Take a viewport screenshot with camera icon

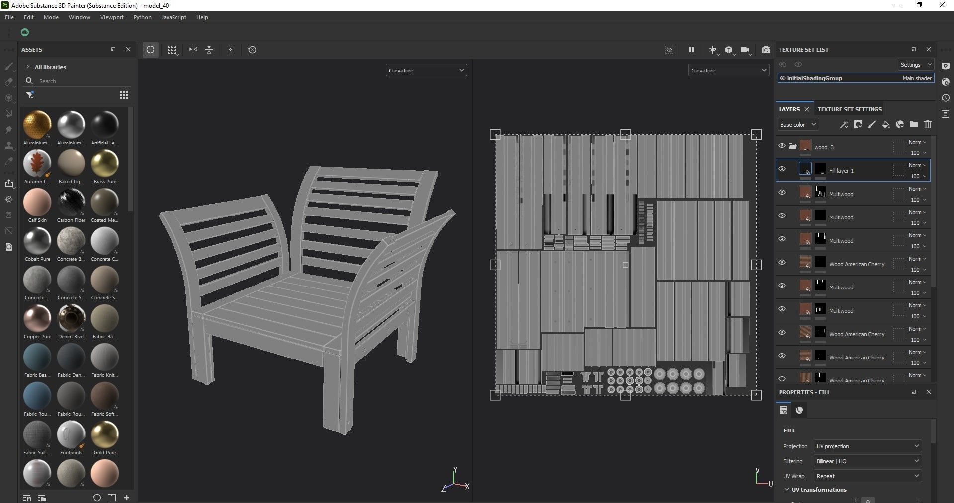tap(766, 50)
